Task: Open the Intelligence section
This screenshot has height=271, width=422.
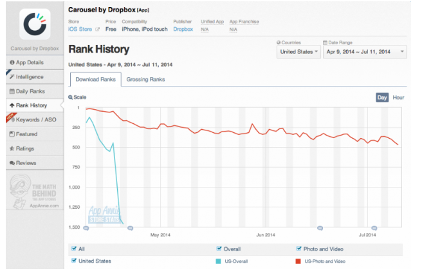Action: click(x=35, y=77)
